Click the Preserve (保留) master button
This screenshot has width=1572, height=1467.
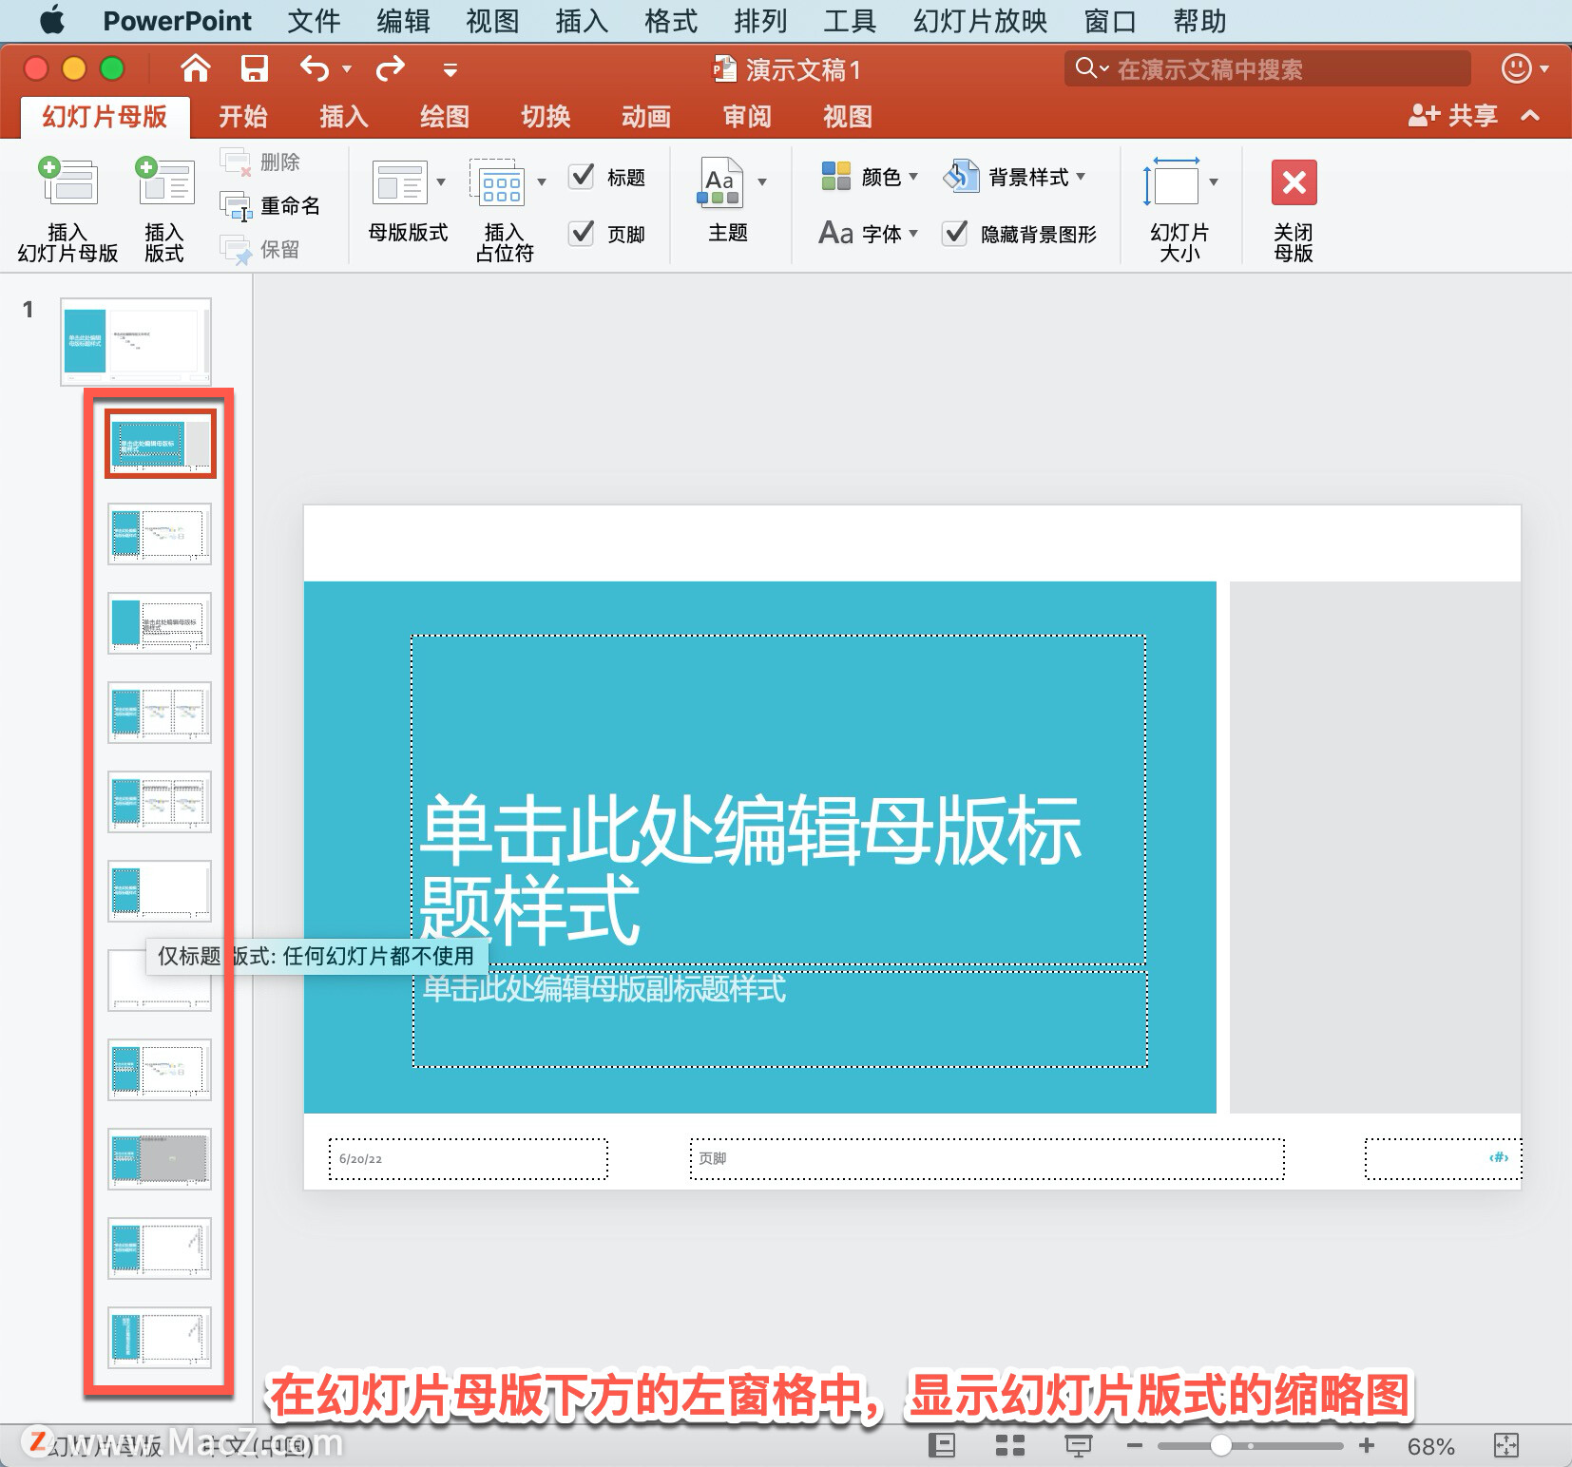260,249
